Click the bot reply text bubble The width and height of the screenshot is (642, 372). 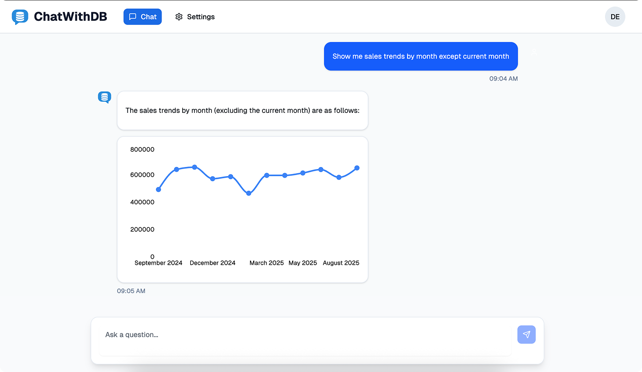coord(242,110)
